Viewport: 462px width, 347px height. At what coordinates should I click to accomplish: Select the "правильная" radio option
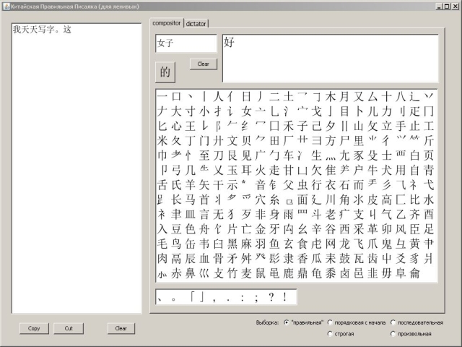coord(286,322)
